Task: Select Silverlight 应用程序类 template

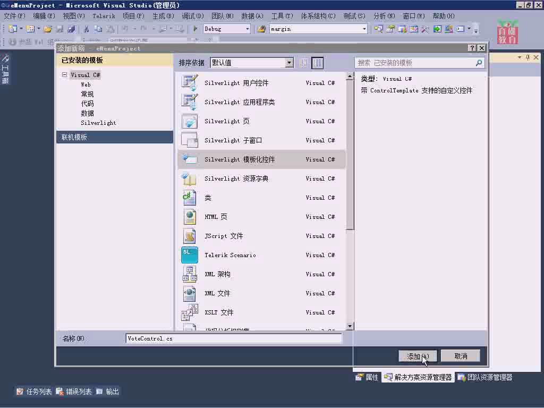Action: tap(262, 102)
